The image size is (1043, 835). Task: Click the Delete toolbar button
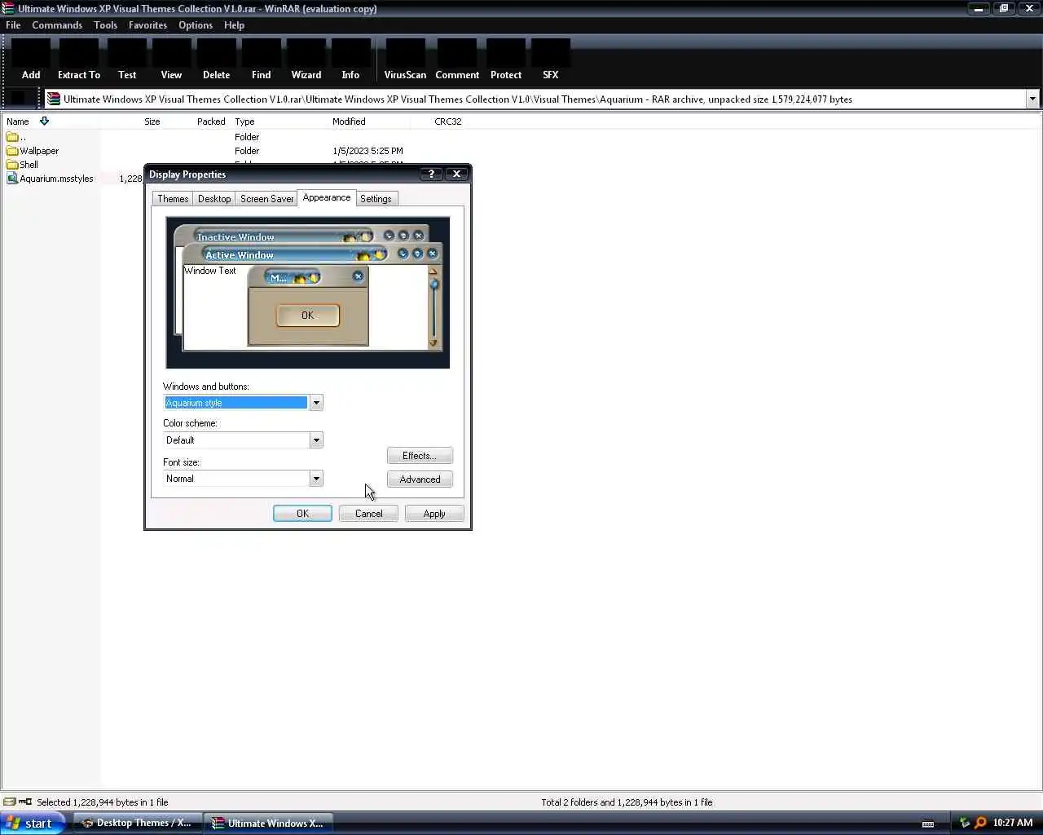pos(216,60)
